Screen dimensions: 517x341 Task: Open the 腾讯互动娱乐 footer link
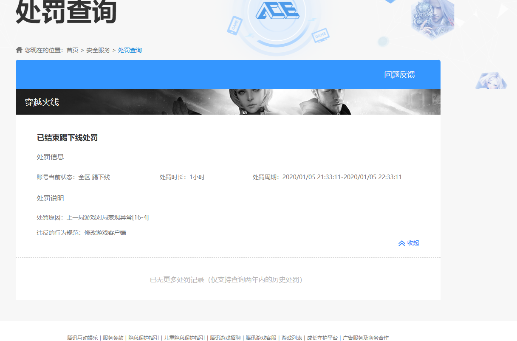82,338
